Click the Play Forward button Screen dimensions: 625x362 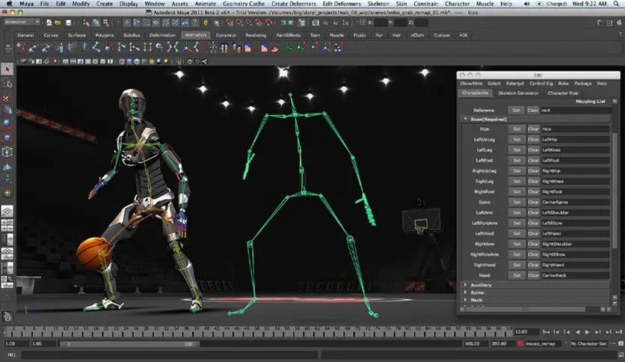coord(587,331)
